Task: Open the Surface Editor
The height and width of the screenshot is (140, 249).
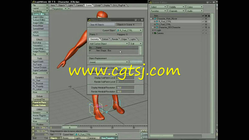Action: 40,20
